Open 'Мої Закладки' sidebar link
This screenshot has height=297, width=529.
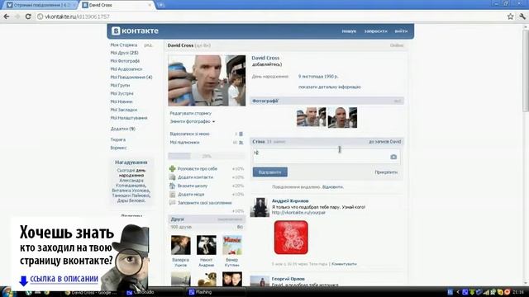tap(124, 110)
